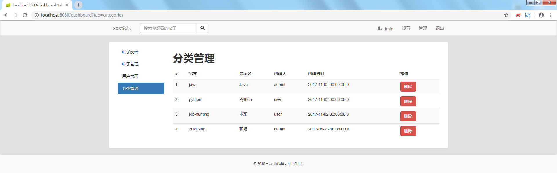Viewport: 557px width, 173px height.
Task: Click the 分类管理 page heading
Action: pos(194,58)
